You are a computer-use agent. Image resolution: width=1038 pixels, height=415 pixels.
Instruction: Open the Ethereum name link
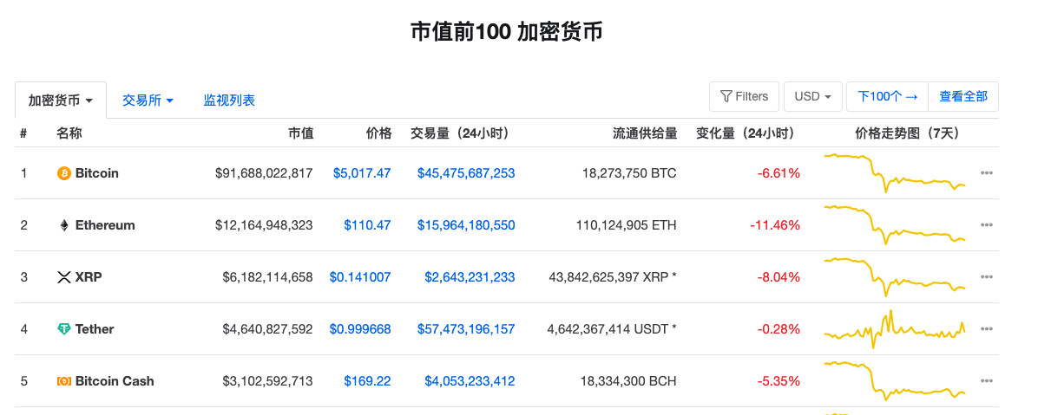point(105,225)
